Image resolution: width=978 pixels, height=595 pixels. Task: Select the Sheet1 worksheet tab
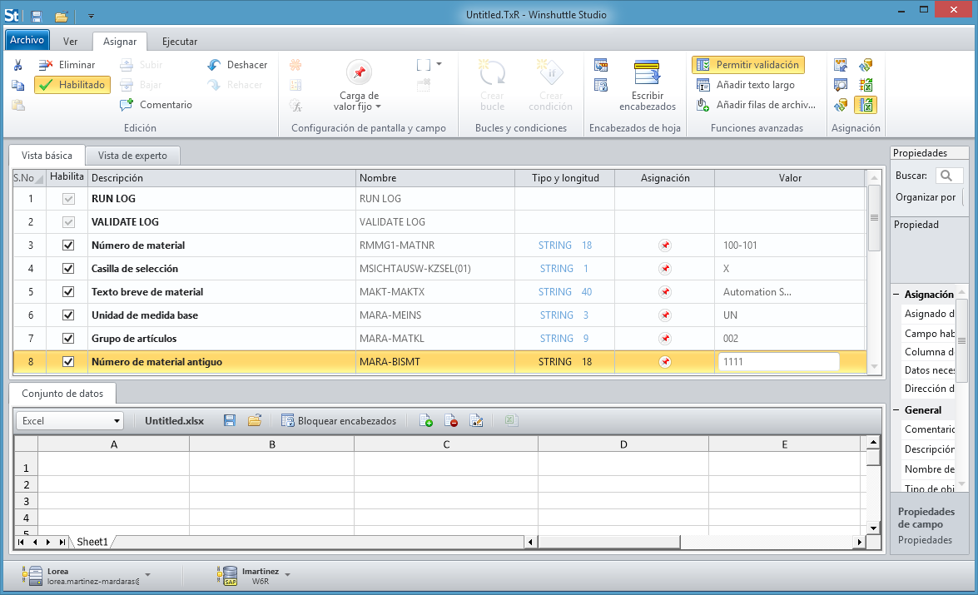pyautogui.click(x=92, y=542)
